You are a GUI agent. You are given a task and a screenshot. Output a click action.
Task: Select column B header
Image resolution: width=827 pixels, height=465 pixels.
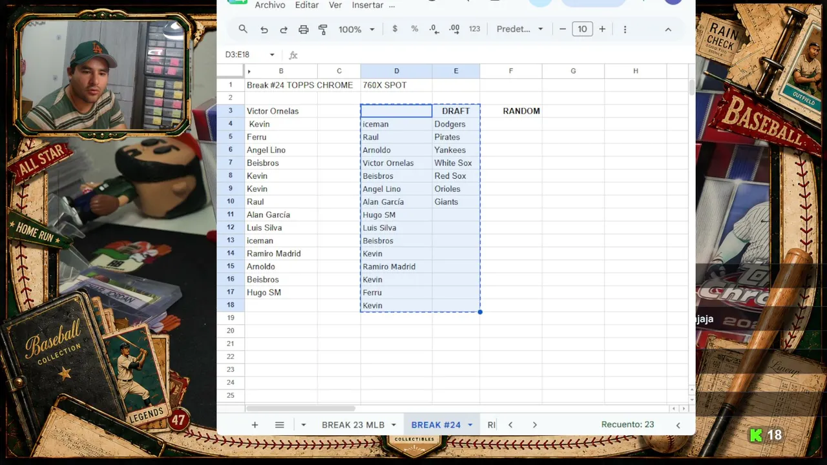[280, 71]
